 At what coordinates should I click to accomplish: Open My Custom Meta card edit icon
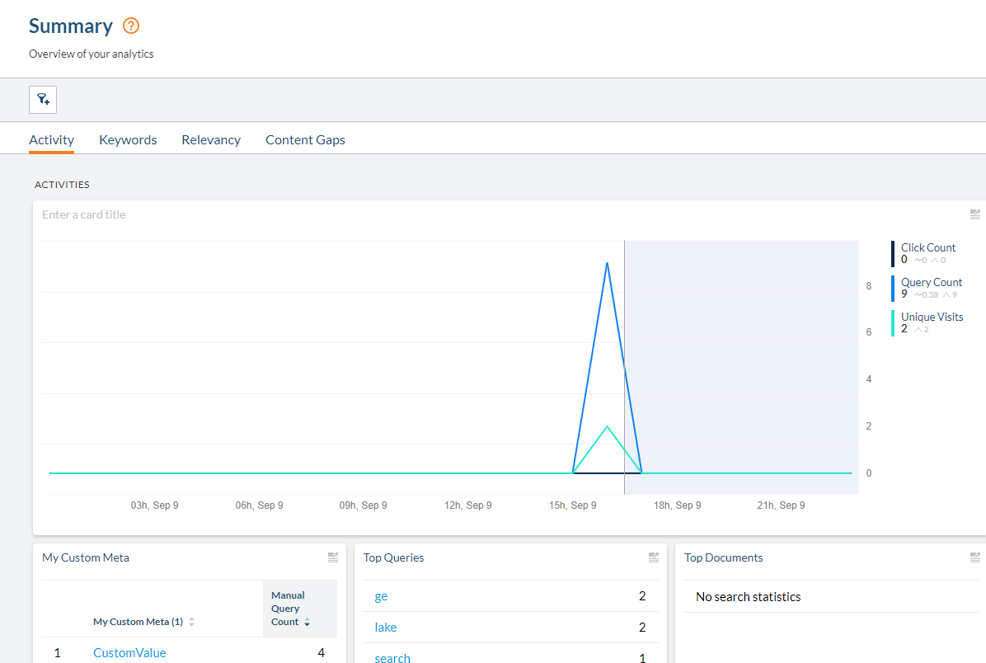pyautogui.click(x=332, y=557)
